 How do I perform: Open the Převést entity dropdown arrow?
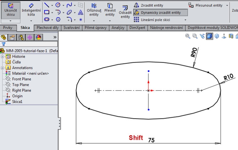110,21
